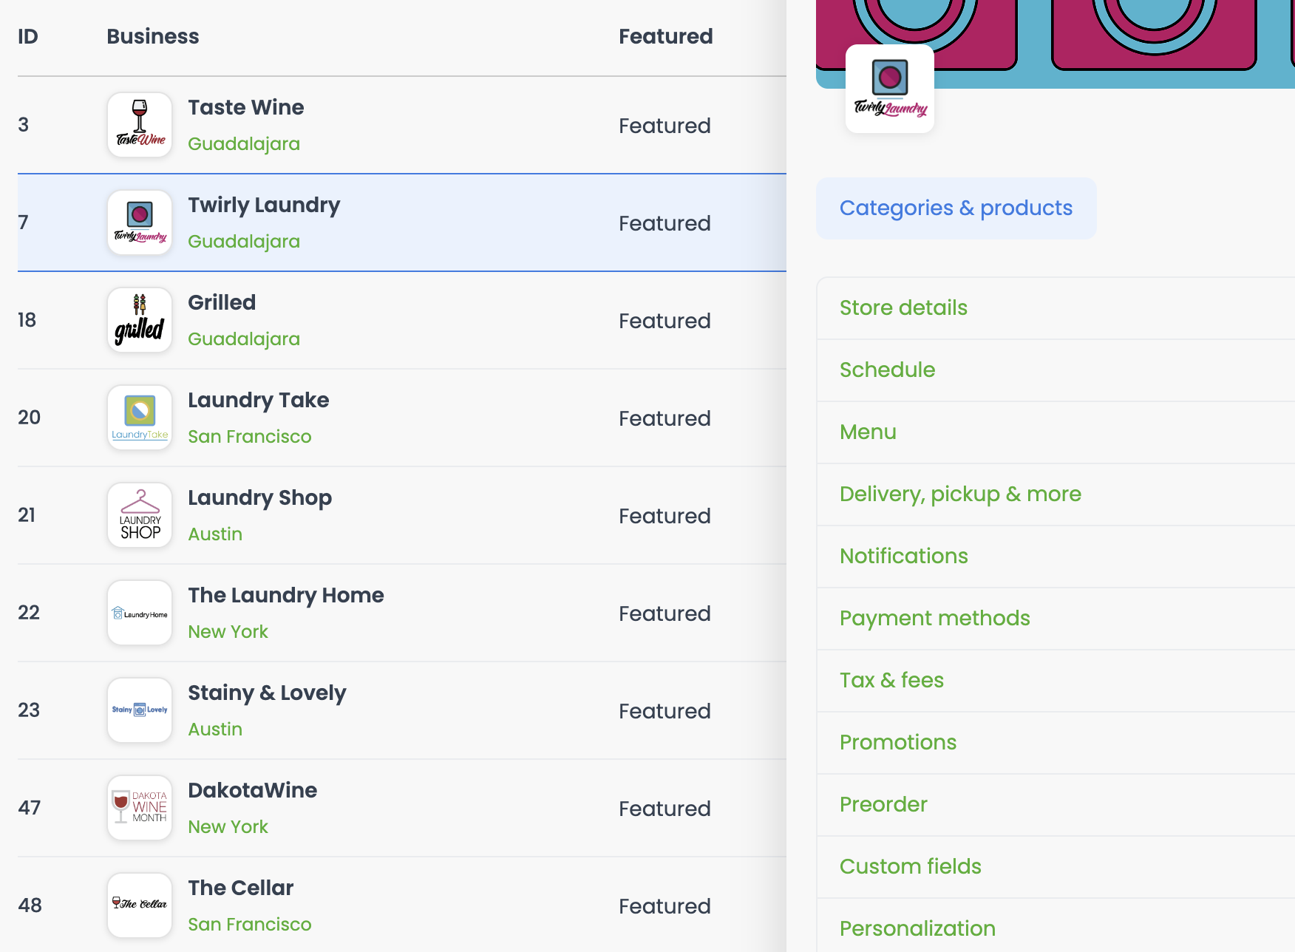The height and width of the screenshot is (952, 1295).
Task: Click the Twirly Laundry logo in list
Action: coord(140,222)
